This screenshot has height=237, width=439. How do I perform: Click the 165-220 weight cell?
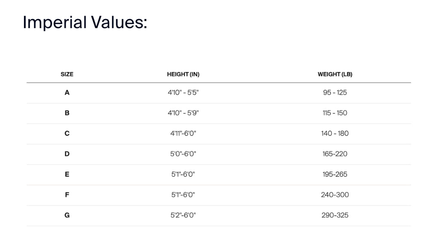[335, 154]
